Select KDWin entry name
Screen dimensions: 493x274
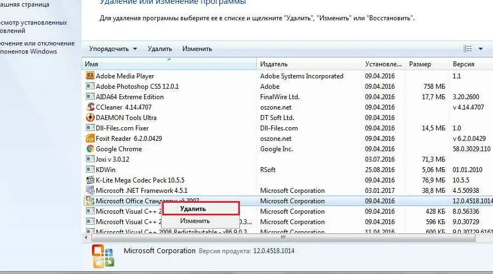coord(106,169)
